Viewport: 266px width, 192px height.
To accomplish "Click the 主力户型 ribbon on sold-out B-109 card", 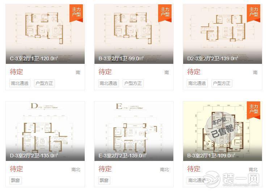I will pyautogui.click(x=253, y=110).
